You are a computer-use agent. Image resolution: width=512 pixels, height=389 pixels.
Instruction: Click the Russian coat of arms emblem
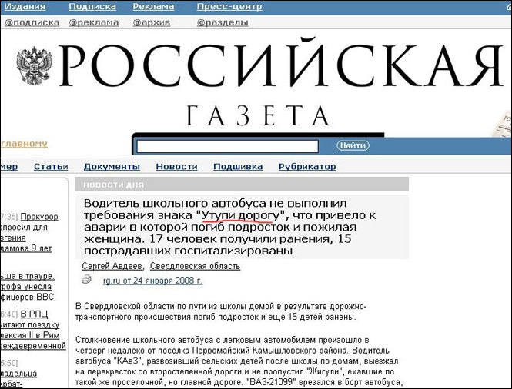point(34,65)
